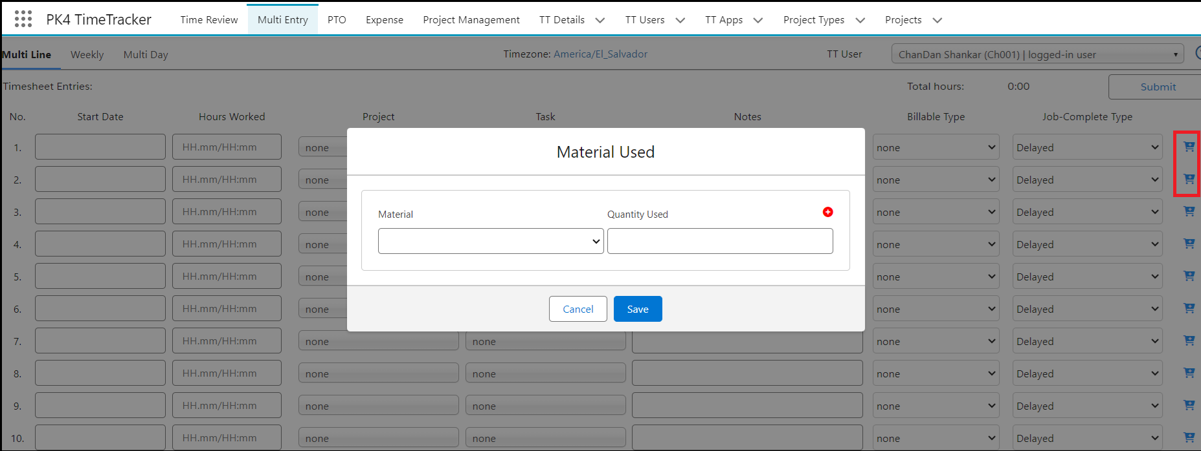Click the cart icon in row 5
The width and height of the screenshot is (1201, 451).
[1189, 276]
